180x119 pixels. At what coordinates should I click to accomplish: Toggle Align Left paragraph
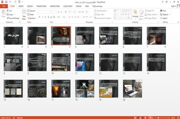click(x=70, y=17)
